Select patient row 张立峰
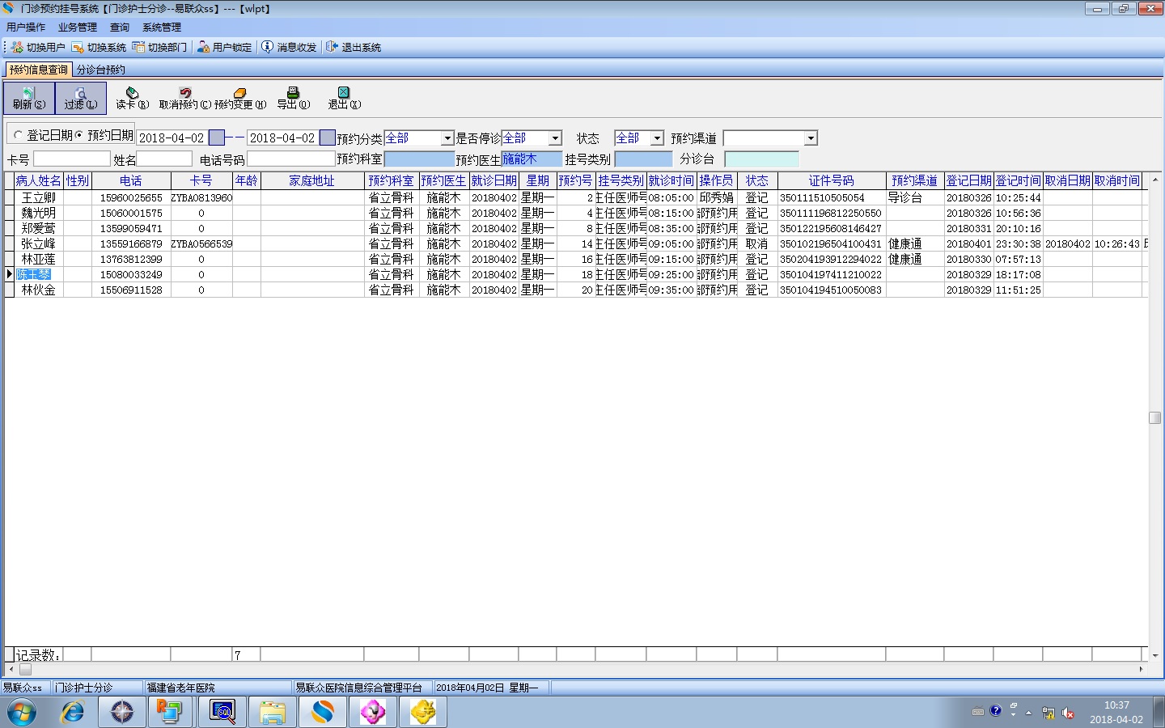 point(576,243)
